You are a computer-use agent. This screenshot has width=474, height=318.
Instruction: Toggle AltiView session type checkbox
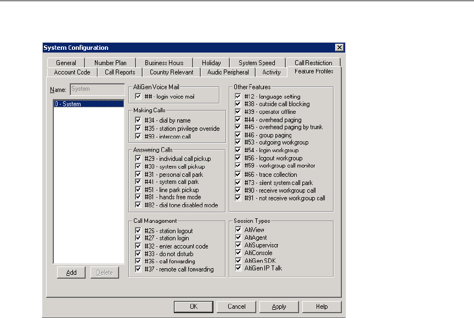coord(238,230)
